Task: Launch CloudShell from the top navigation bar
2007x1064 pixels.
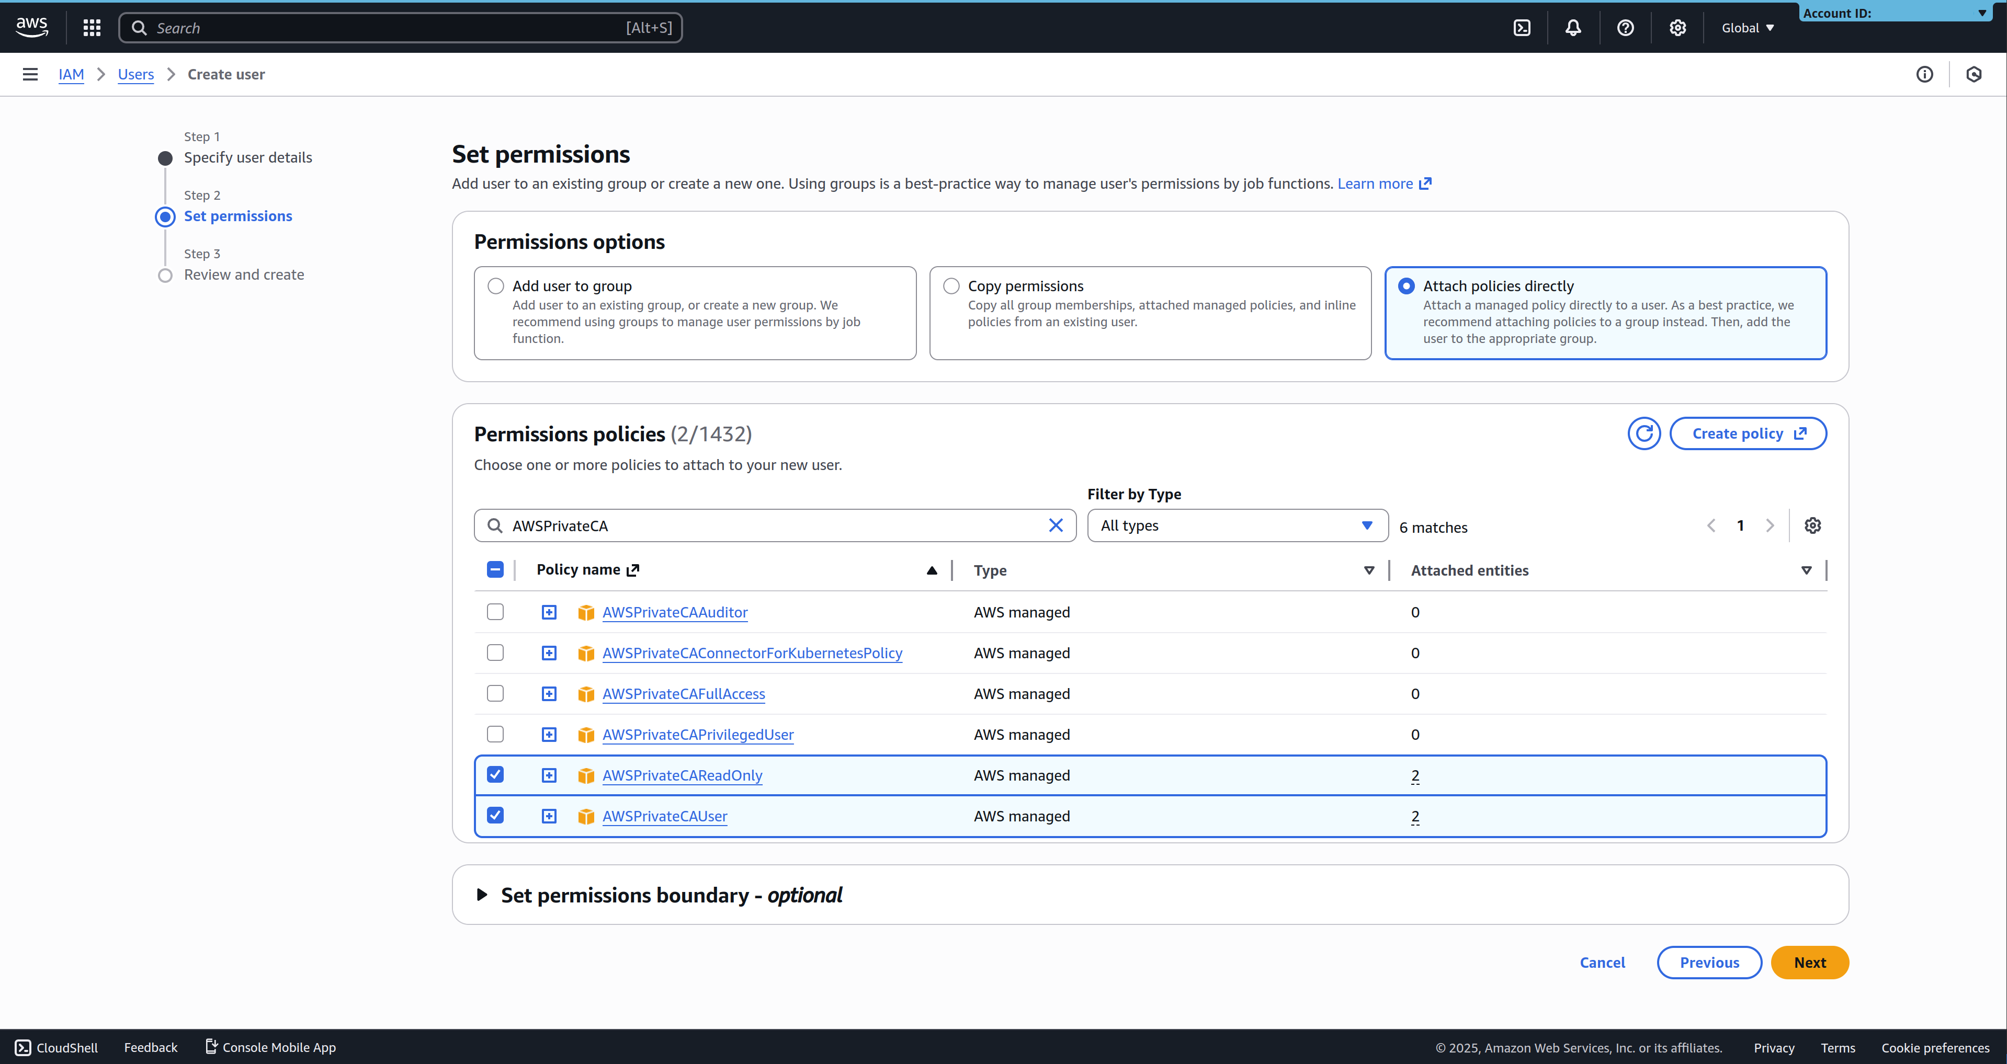Action: point(1522,28)
